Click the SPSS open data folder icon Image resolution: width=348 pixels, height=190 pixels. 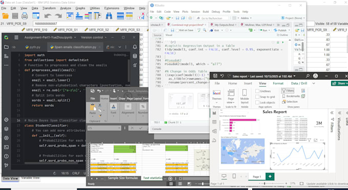coord(5,16)
